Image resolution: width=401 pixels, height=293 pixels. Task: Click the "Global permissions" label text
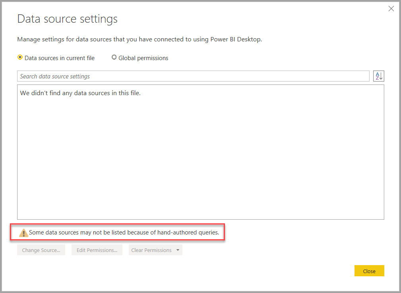pos(143,58)
